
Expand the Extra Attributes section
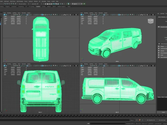tap(159, 57)
